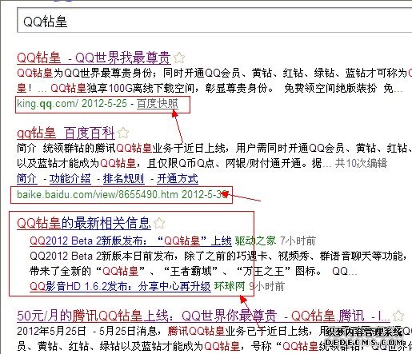This screenshot has height=354, width=412.
Task: Click the search box containing QQ钻皇
Action: click(214, 20)
